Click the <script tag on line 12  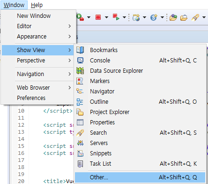55,125
